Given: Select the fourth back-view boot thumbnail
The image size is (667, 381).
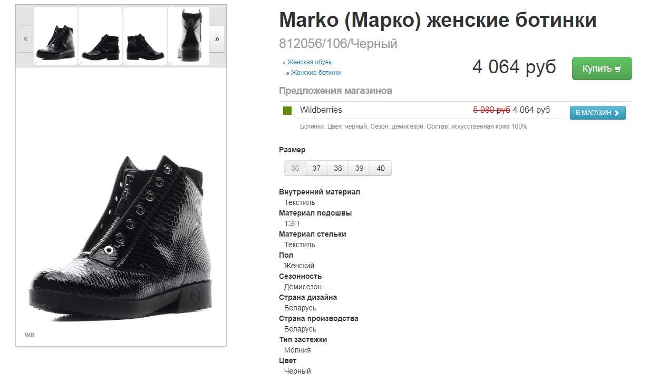Looking at the screenshot, I should pyautogui.click(x=189, y=36).
